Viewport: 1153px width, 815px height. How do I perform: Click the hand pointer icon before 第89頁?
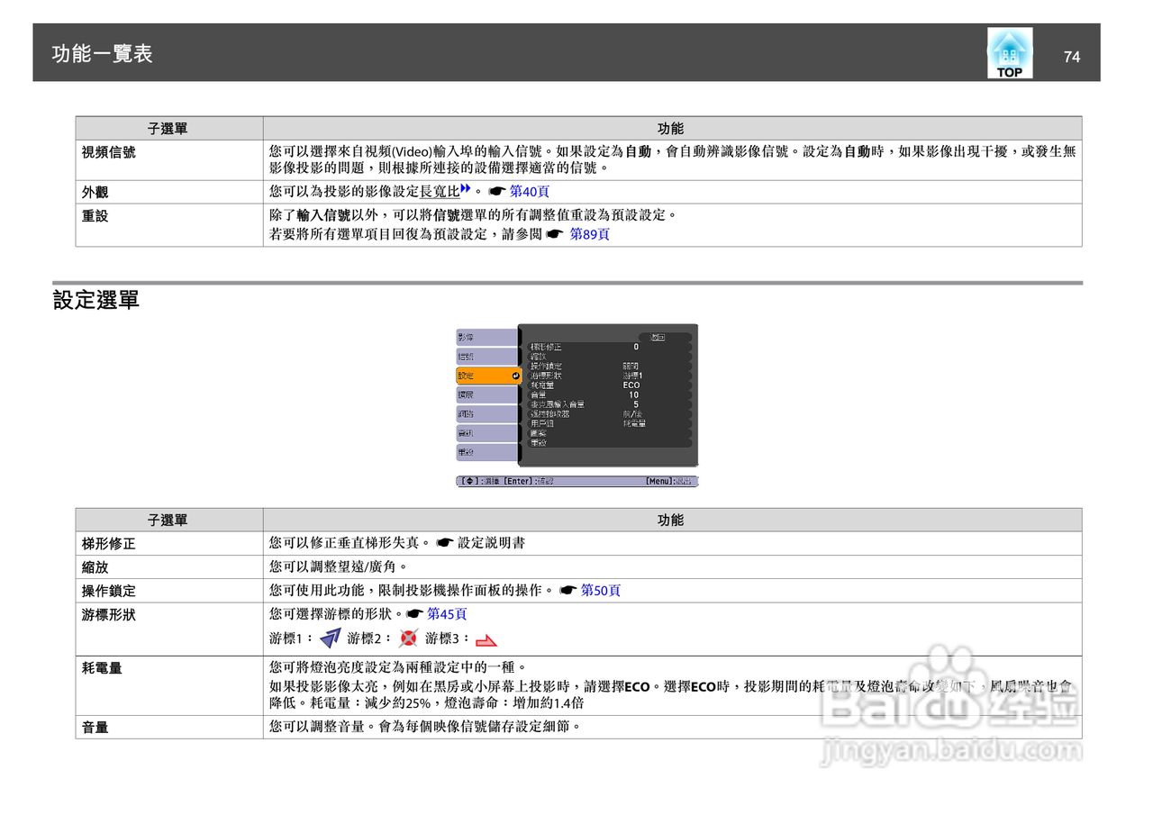click(555, 234)
